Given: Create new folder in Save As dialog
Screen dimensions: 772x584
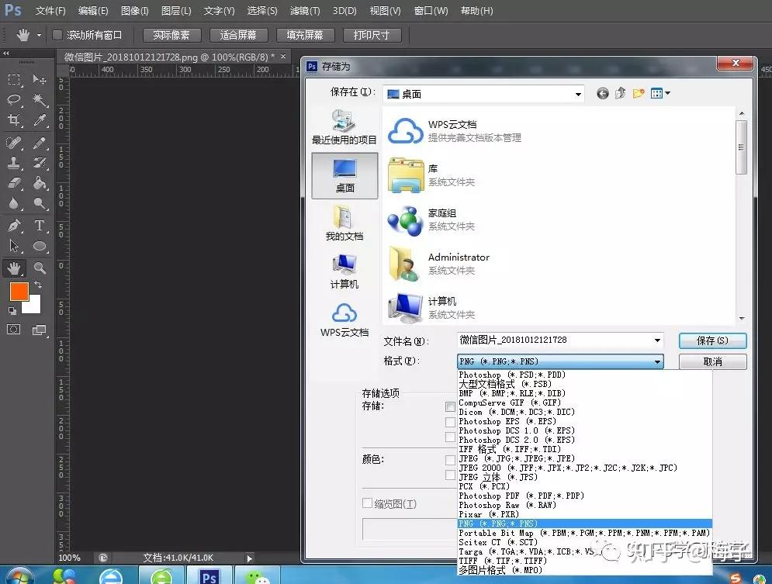Looking at the screenshot, I should [x=639, y=93].
